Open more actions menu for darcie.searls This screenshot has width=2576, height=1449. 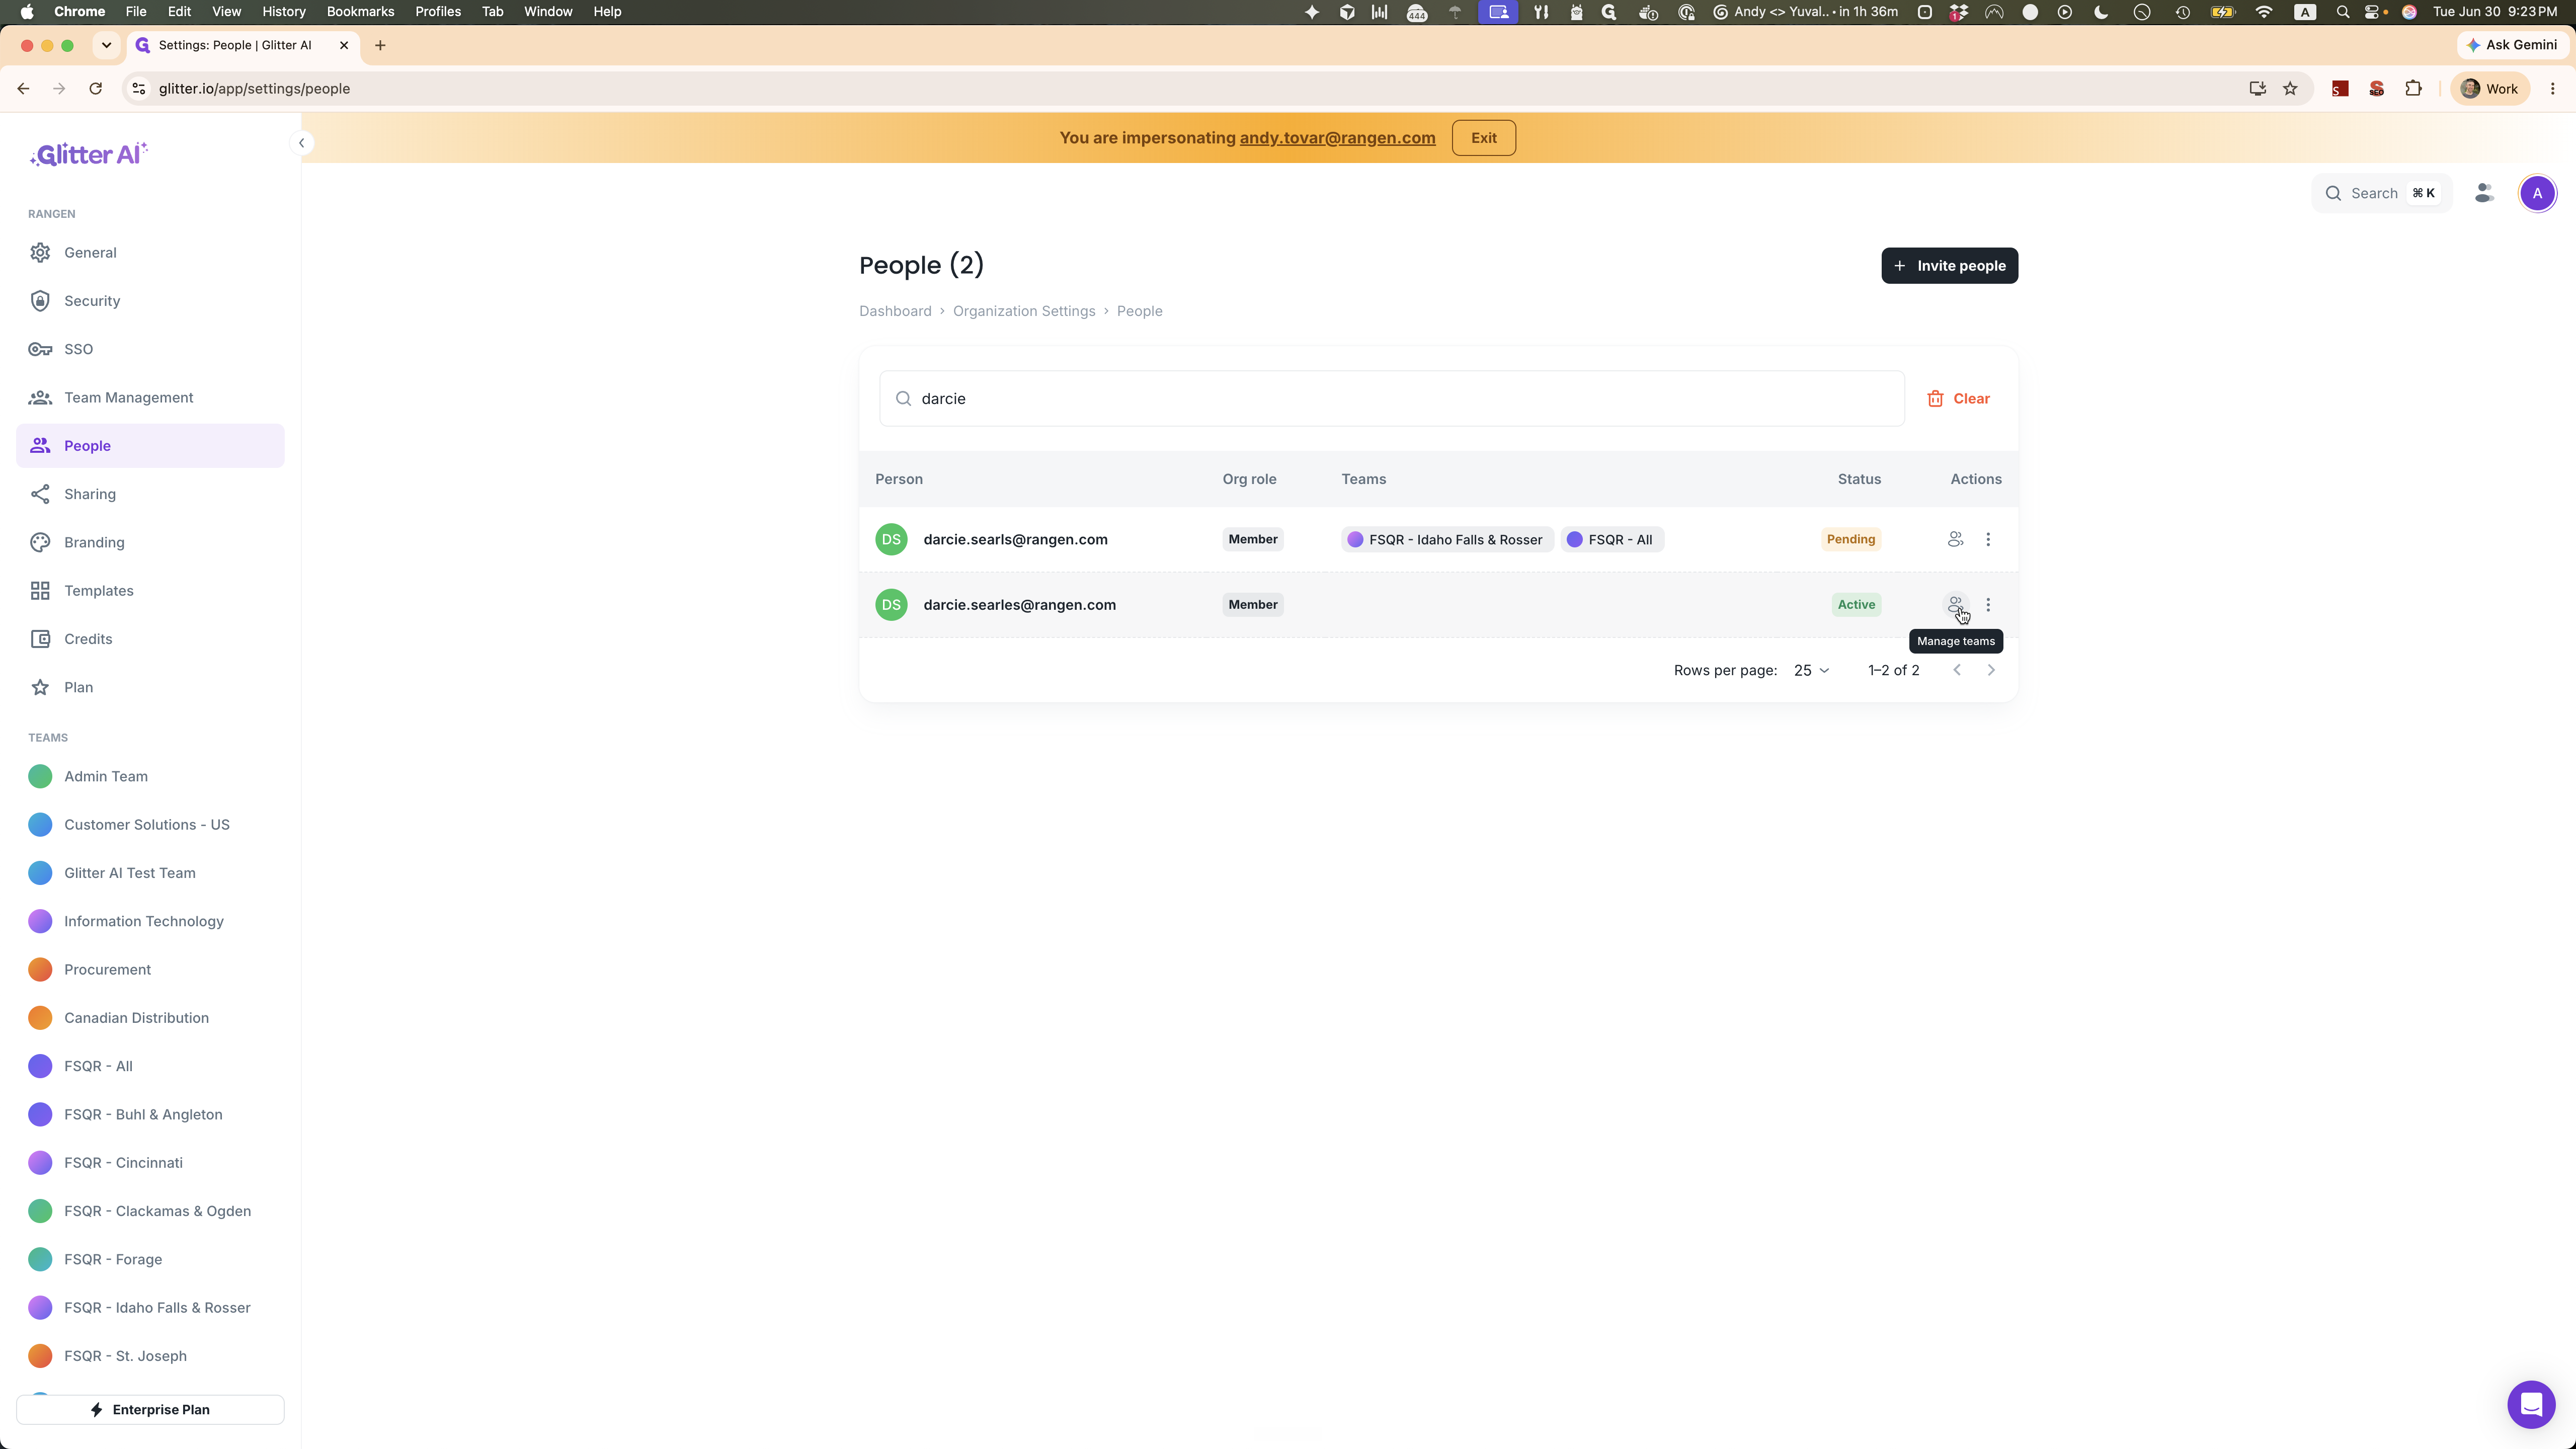pyautogui.click(x=1988, y=539)
